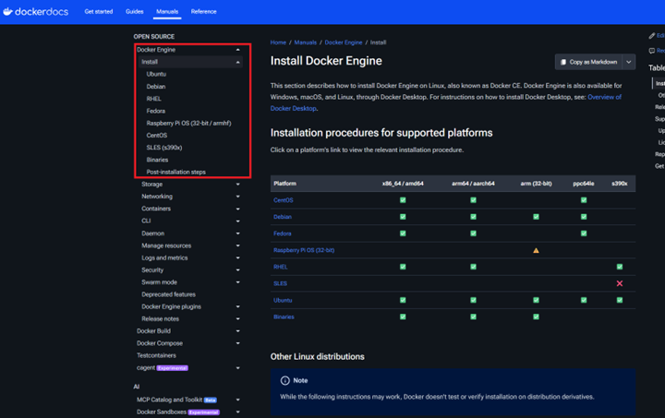Image resolution: width=665 pixels, height=418 pixels.
Task: Click the RHEL s390x green check mark
Action: pyautogui.click(x=619, y=267)
